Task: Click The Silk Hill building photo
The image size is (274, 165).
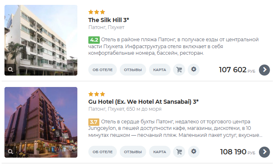Action: coord(41,40)
